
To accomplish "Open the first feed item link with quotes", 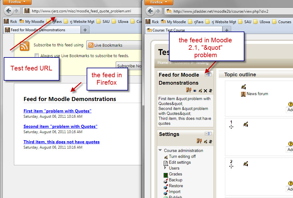I will tap(58, 111).
